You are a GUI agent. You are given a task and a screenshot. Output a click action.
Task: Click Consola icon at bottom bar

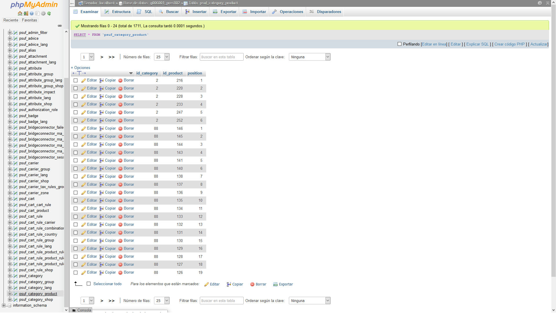pos(74,310)
